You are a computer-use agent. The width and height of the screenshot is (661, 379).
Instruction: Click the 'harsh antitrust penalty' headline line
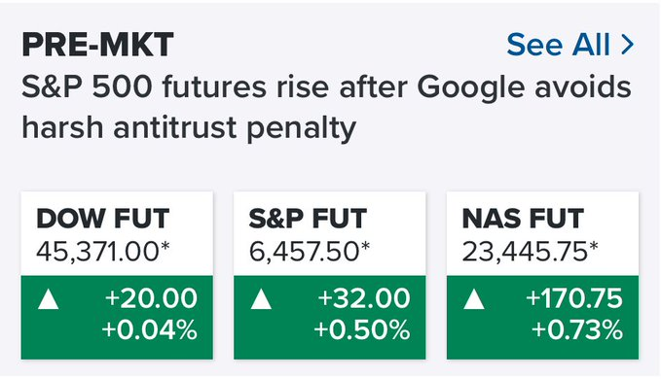tap(189, 128)
